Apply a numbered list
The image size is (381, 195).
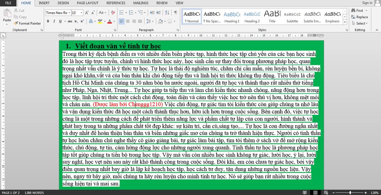[x=131, y=13]
